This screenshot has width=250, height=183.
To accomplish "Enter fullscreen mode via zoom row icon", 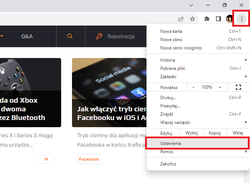I will tap(238, 87).
